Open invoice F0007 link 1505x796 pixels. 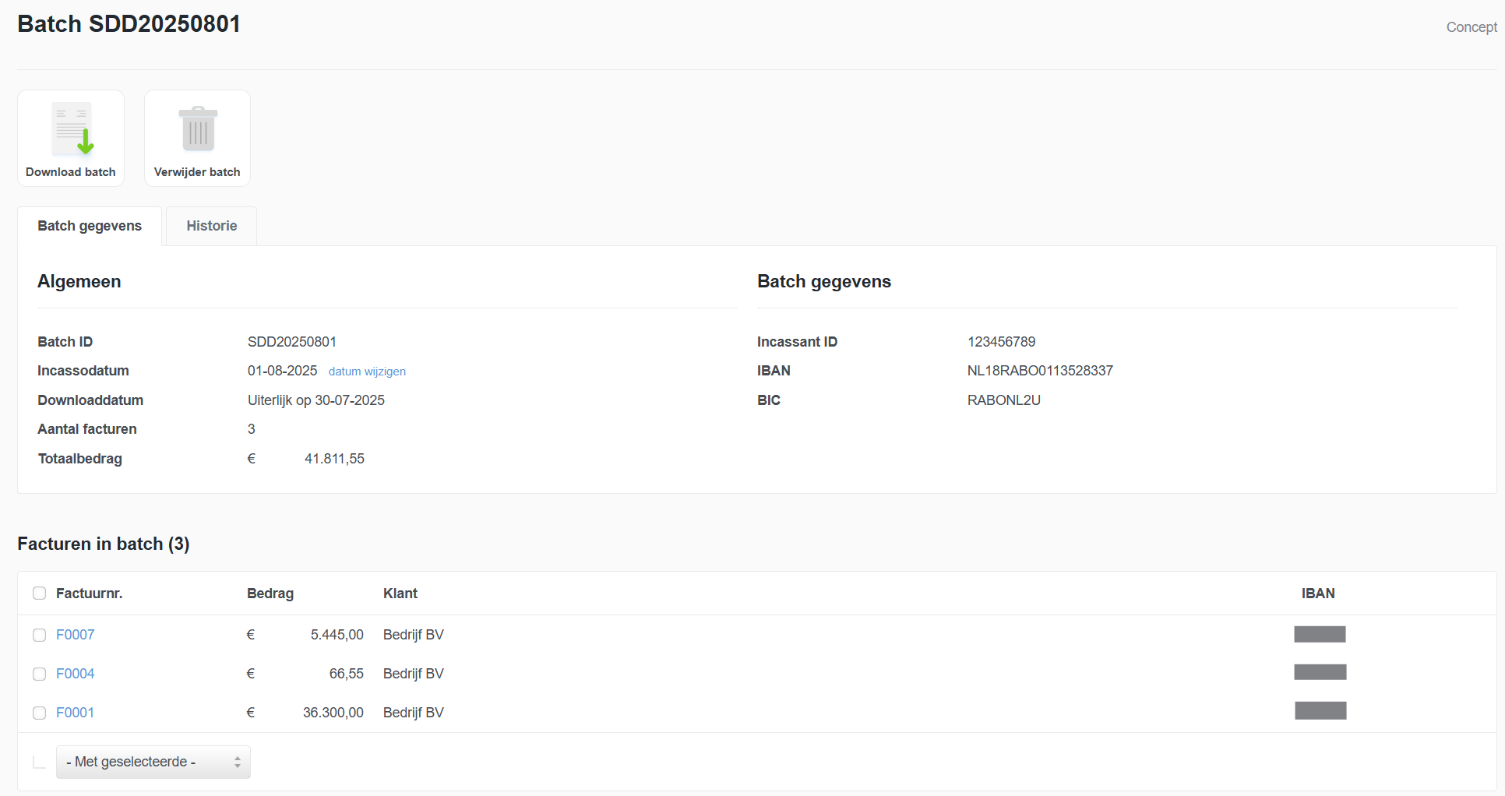pyautogui.click(x=75, y=635)
